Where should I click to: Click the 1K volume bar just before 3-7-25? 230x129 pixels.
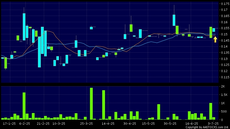[x=211, y=111]
